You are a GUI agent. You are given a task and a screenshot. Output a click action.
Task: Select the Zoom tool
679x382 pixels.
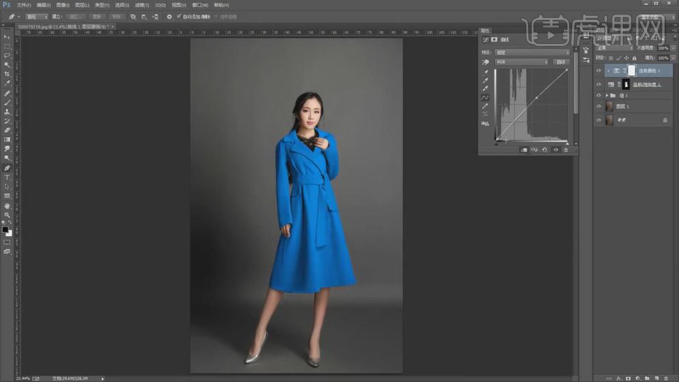[7, 215]
